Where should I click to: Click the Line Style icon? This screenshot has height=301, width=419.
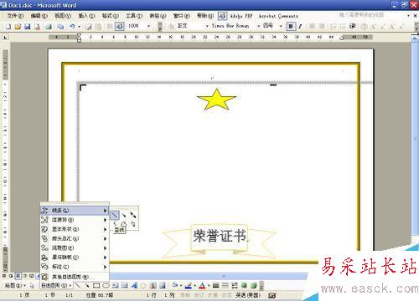(215, 285)
